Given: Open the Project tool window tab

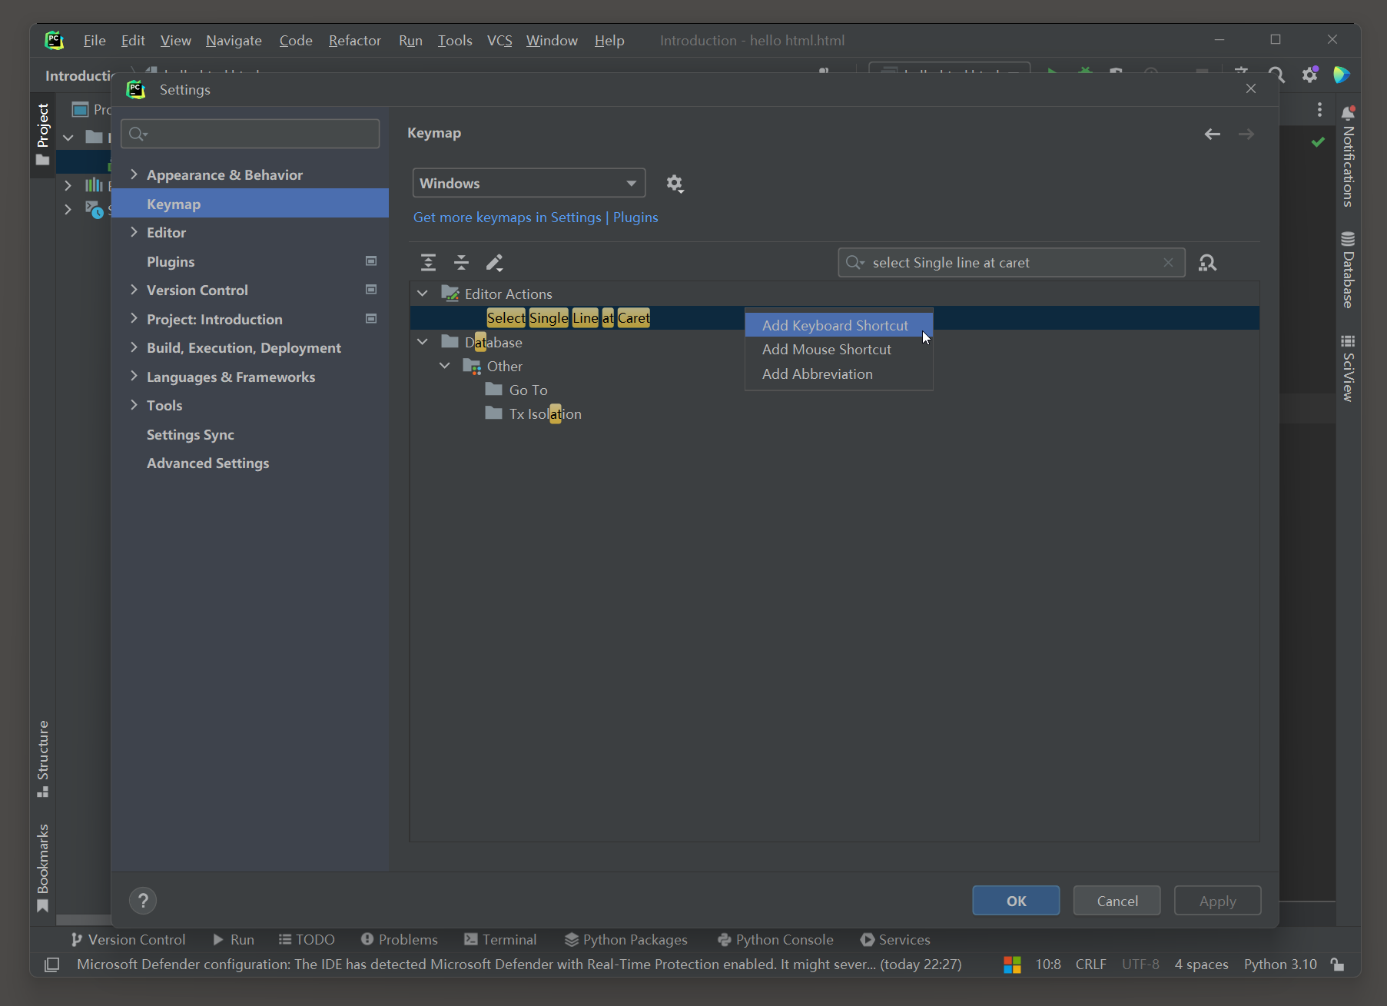Looking at the screenshot, I should (x=42, y=134).
